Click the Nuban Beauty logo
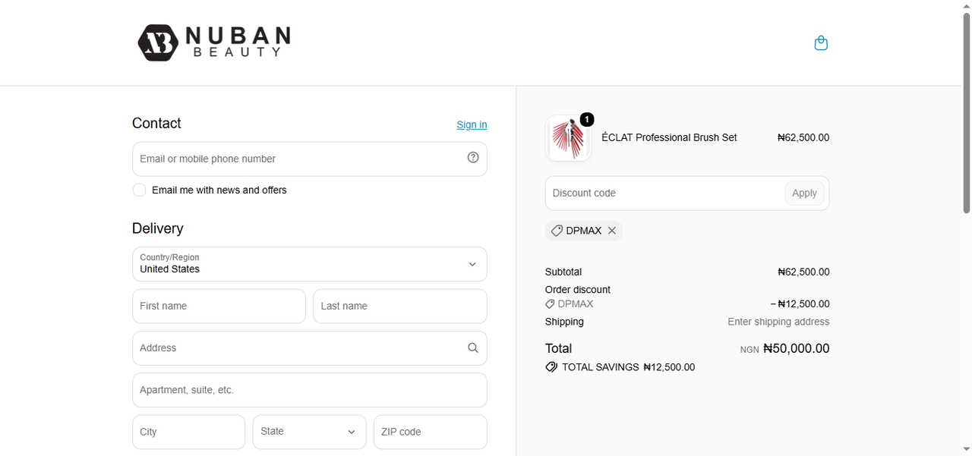 point(214,42)
